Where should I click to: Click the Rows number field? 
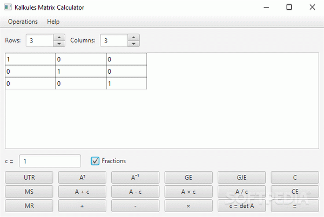tap(39, 40)
